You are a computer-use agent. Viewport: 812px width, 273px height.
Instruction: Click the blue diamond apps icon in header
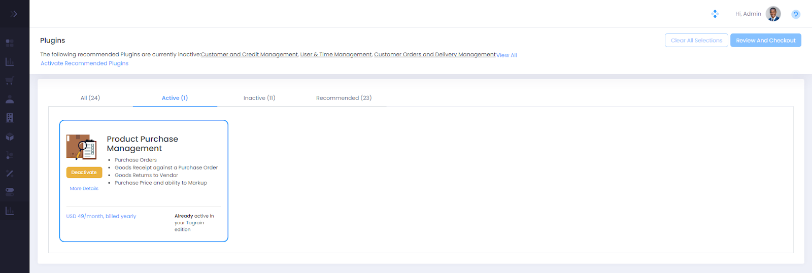(x=715, y=14)
